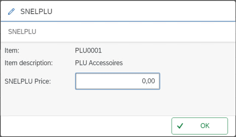This screenshot has width=236, height=137.
Task: Click the footer bar left of OK
Action: 86,126
